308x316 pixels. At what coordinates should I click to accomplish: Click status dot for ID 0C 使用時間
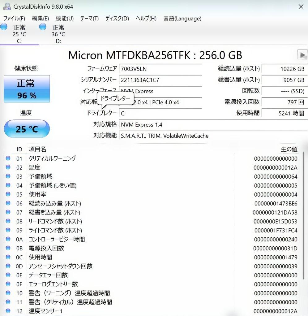[8, 257]
